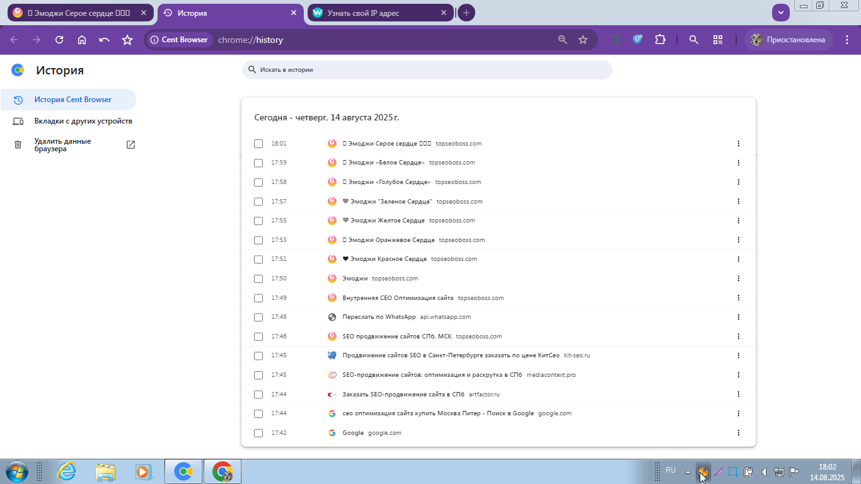Viewport: 861px width, 484px height.
Task: Check the 17:59 Белое Сердце entry
Action: pos(258,163)
